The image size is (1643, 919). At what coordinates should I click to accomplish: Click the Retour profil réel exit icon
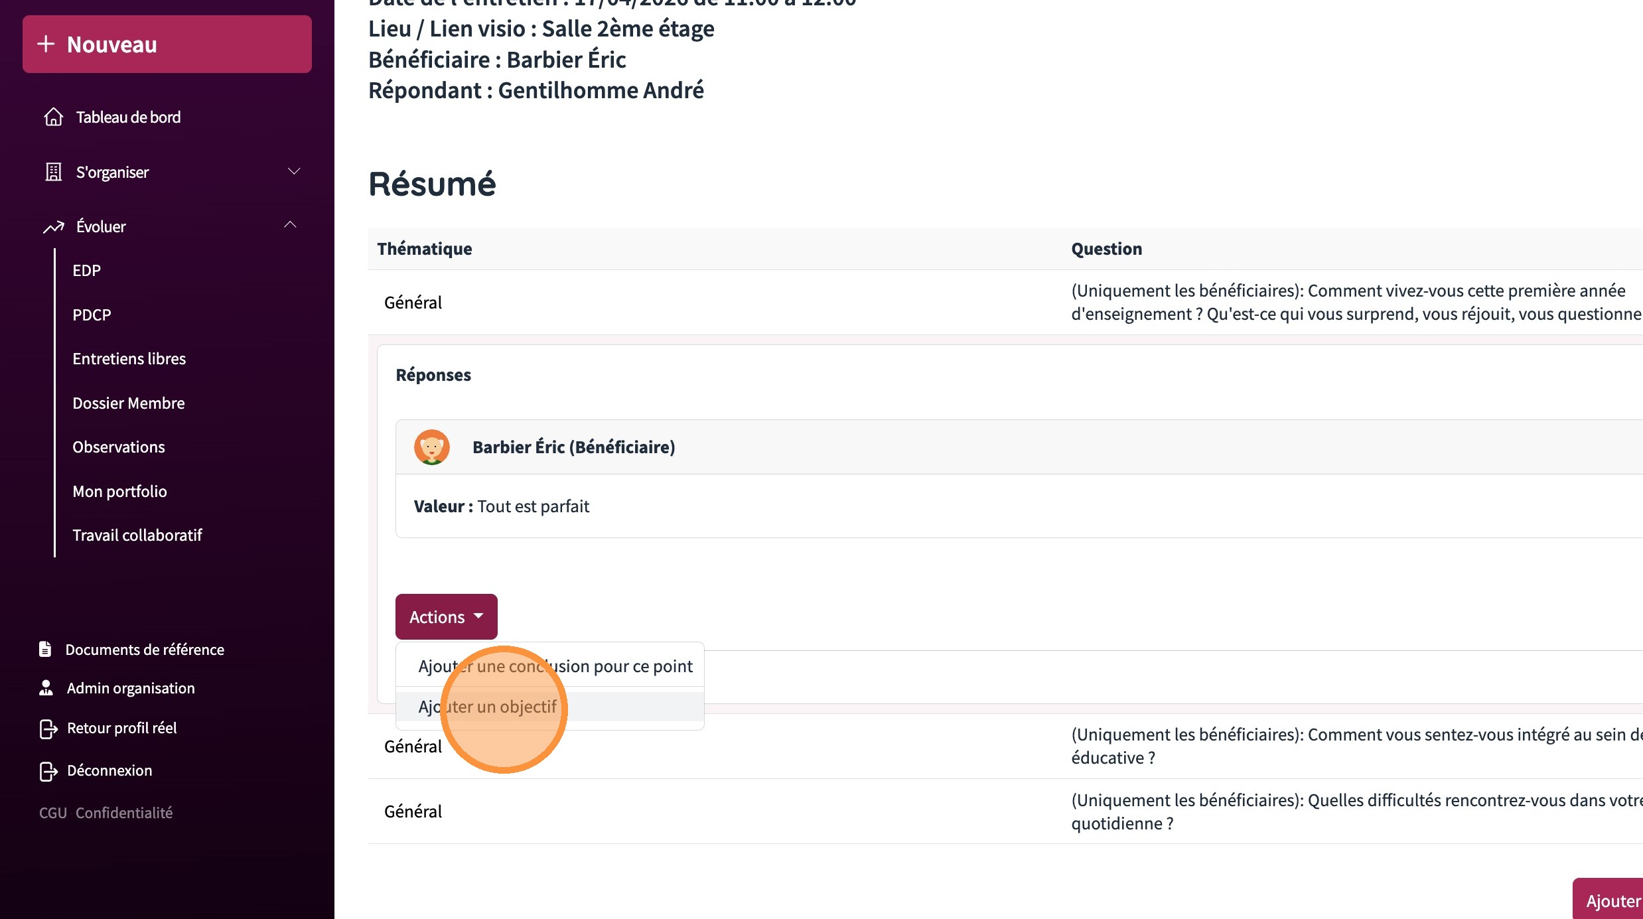pyautogui.click(x=48, y=729)
